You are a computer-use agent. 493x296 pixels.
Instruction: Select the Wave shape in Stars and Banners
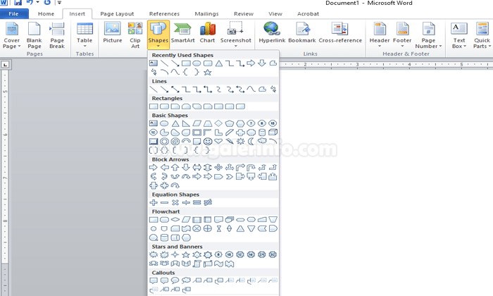coord(218,264)
